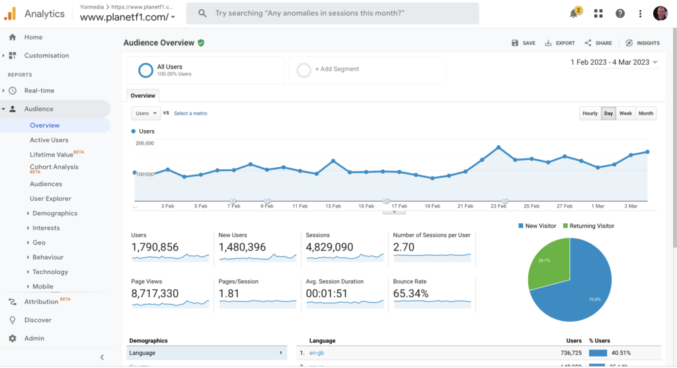This screenshot has height=368, width=677.
Task: Click the annotation marker under 23 Feb
Action: tap(504, 201)
